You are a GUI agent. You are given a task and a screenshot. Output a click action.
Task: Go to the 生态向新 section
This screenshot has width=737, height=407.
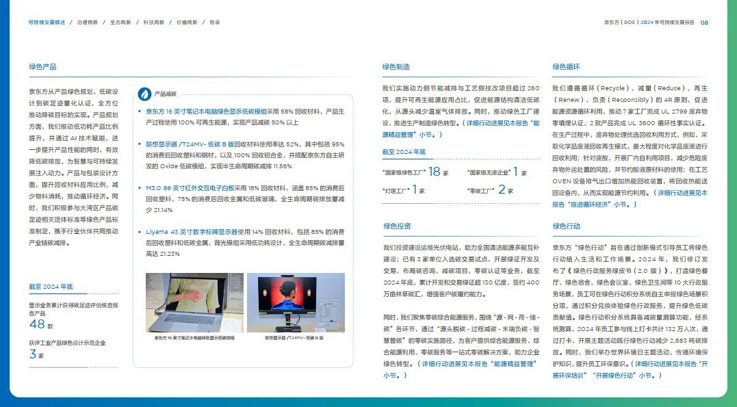pos(121,23)
